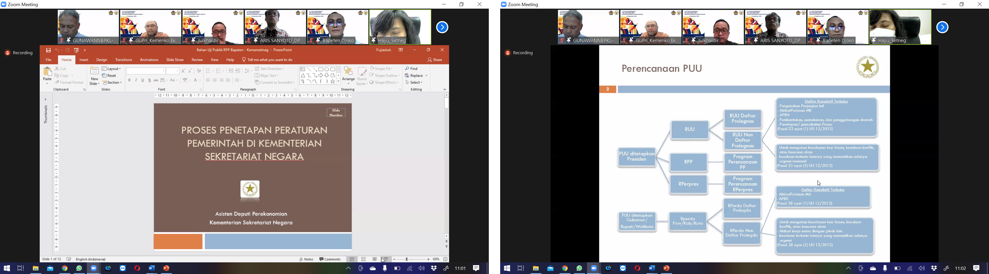Collapse the ribbon with the arrow

click(x=445, y=89)
